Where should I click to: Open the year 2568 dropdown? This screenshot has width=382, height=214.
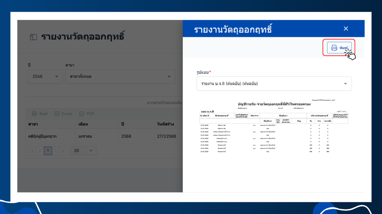[45, 77]
